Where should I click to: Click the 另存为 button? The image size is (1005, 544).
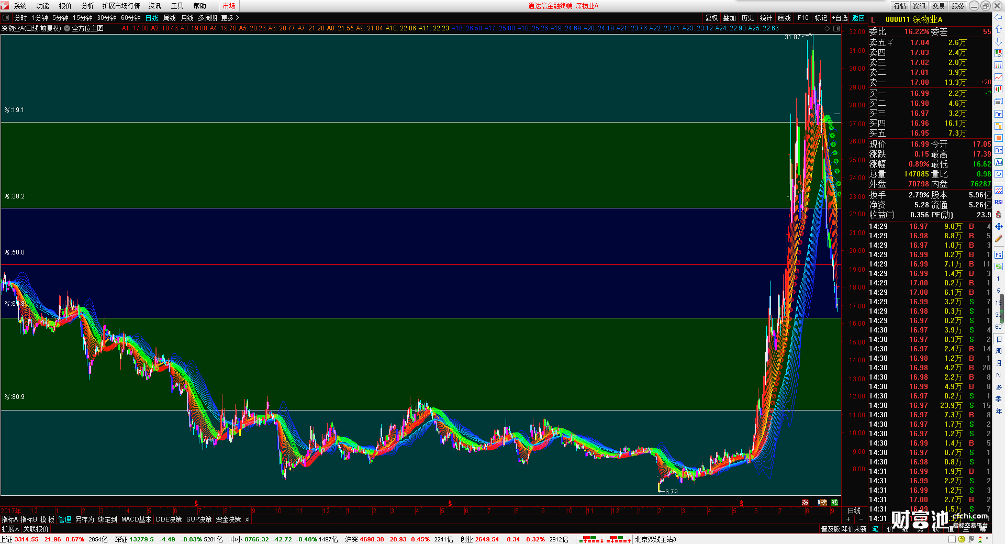(84, 519)
